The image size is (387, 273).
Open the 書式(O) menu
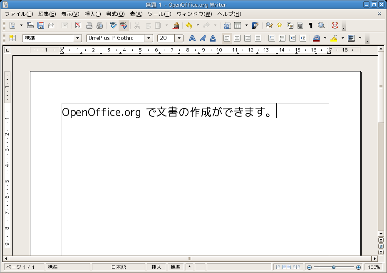(115, 14)
